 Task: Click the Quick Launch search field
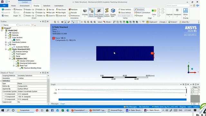click(x=178, y=5)
